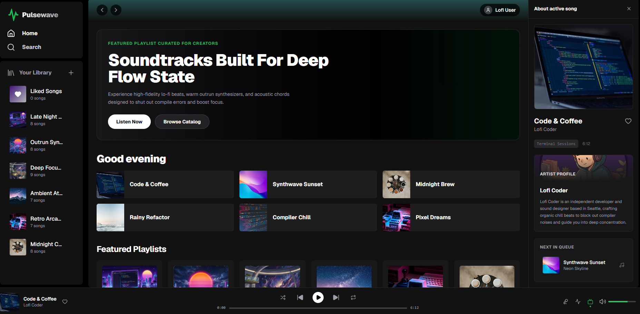
Task: Open the audio visualizer waveform icon
Action: tap(578, 302)
